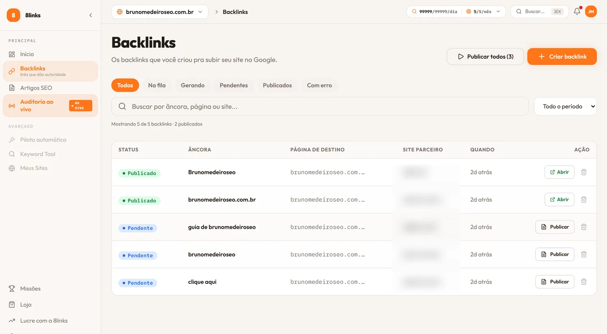Delete the brunomedeiroseo.com.br backlink row
The image size is (607, 334).
tap(584, 200)
